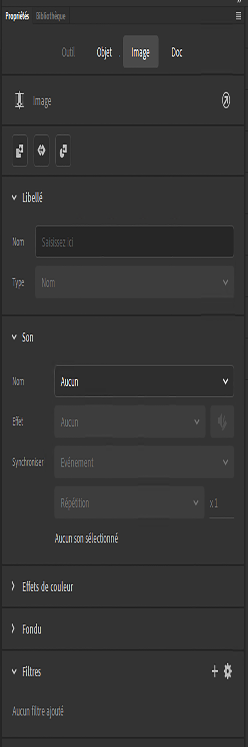Click the create motion tween icon button

pyautogui.click(x=20, y=151)
